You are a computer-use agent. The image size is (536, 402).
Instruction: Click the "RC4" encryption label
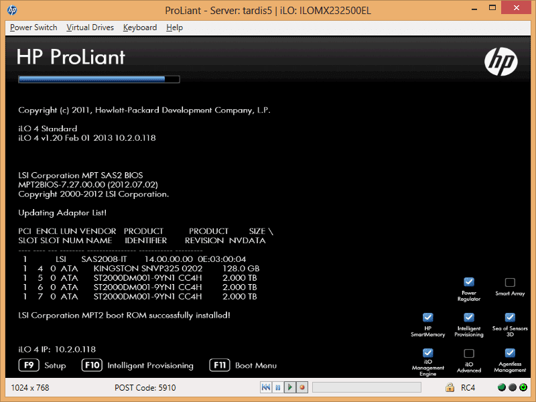pyautogui.click(x=468, y=388)
